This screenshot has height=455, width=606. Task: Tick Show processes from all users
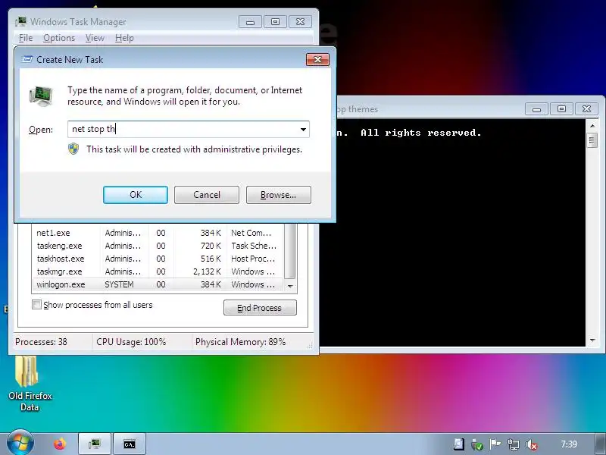click(36, 305)
